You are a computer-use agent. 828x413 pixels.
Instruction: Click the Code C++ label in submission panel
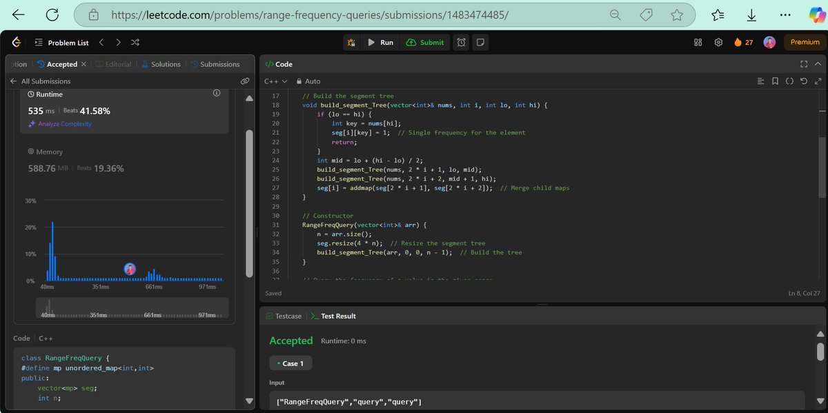[34, 339]
